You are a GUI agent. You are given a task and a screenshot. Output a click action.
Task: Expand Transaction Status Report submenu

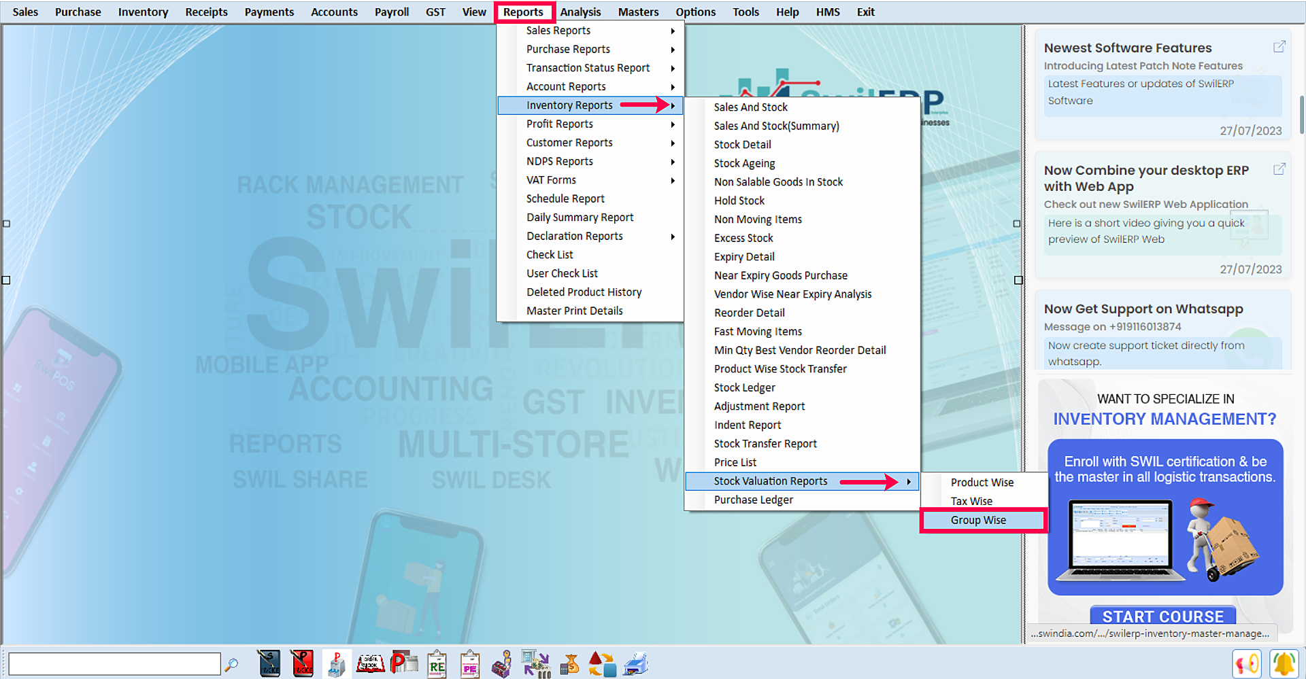[x=590, y=68]
